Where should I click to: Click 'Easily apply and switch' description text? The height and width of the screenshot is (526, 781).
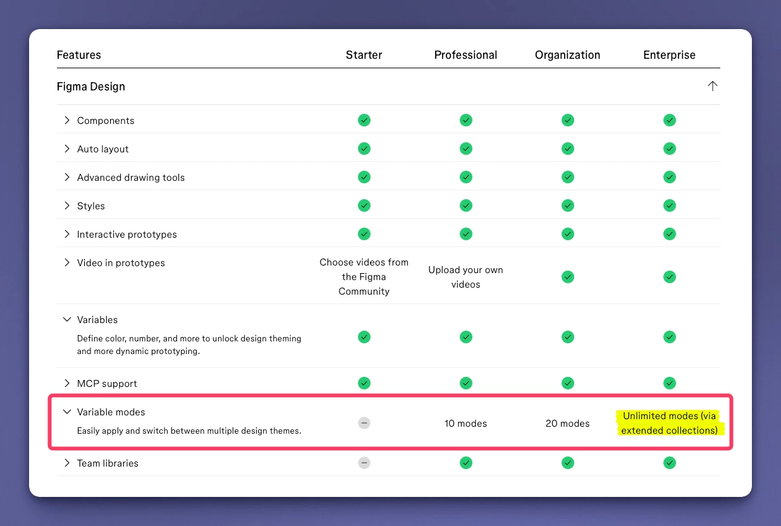(x=189, y=431)
